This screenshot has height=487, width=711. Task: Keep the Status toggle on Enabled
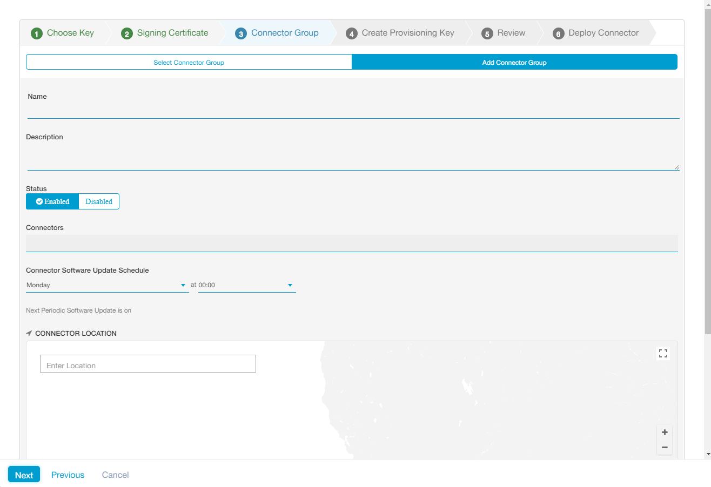(52, 201)
